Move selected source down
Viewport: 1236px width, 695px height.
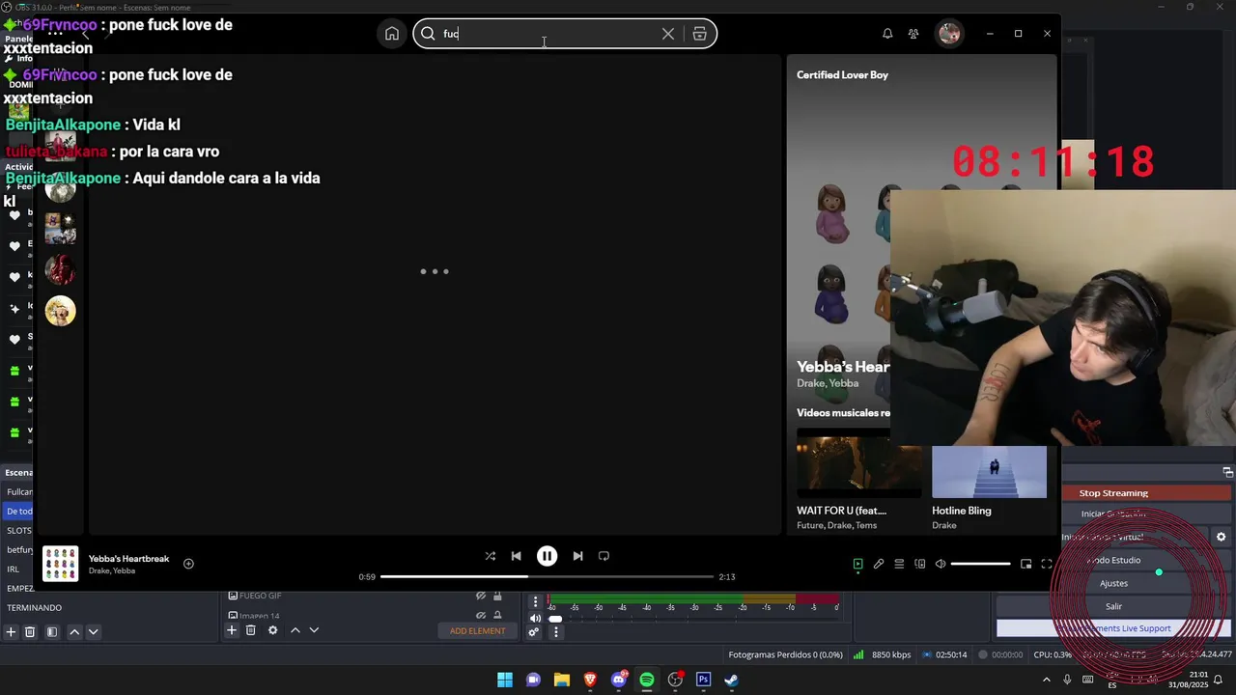coord(314,630)
